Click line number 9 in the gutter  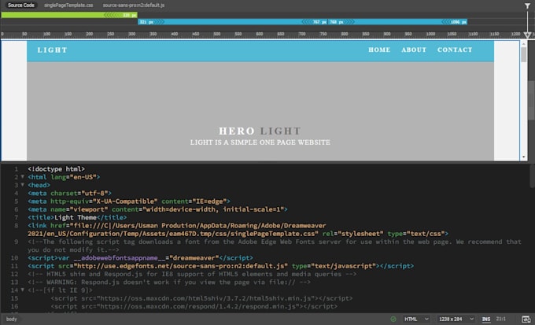click(x=16, y=242)
